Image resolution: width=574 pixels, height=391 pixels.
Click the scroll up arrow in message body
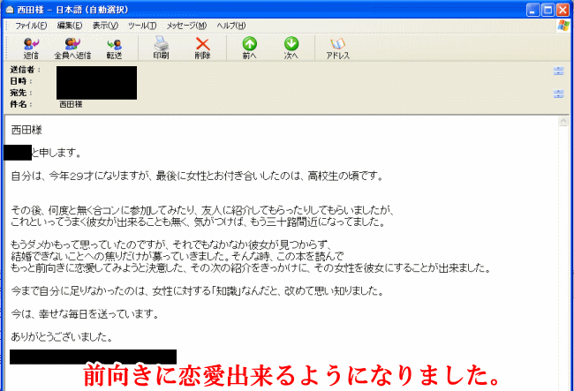(x=563, y=123)
